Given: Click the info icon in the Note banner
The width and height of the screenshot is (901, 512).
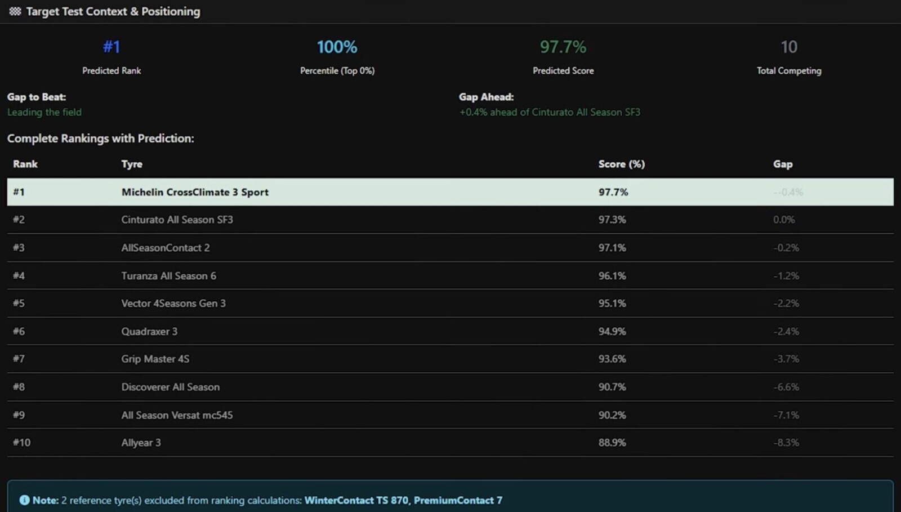Looking at the screenshot, I should pyautogui.click(x=24, y=500).
